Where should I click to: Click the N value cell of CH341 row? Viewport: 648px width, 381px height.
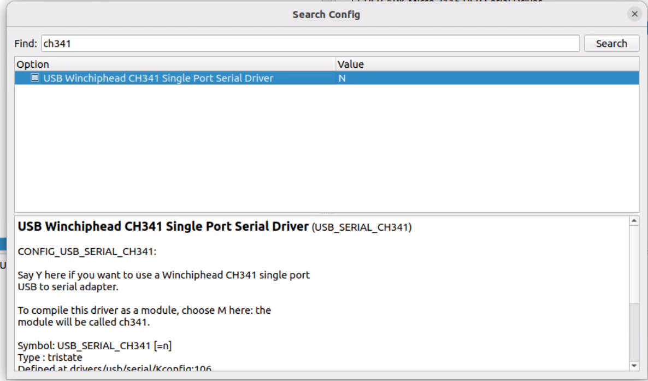342,78
